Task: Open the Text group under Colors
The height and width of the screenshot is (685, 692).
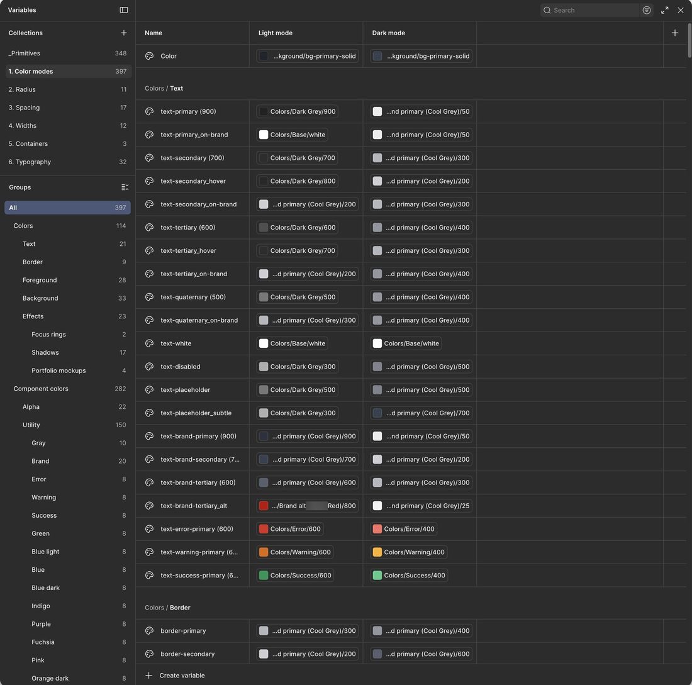Action: click(x=67, y=243)
